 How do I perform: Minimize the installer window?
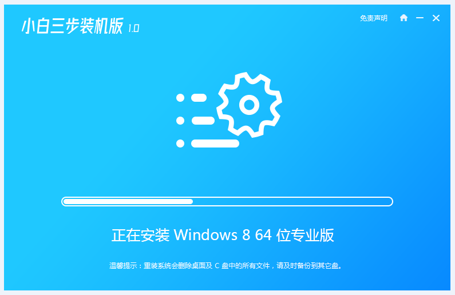[420, 18]
